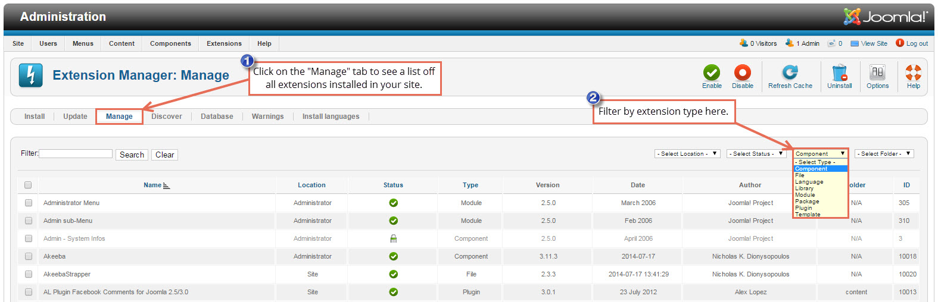Switch to the Database tab
The width and height of the screenshot is (938, 302).
tap(217, 117)
